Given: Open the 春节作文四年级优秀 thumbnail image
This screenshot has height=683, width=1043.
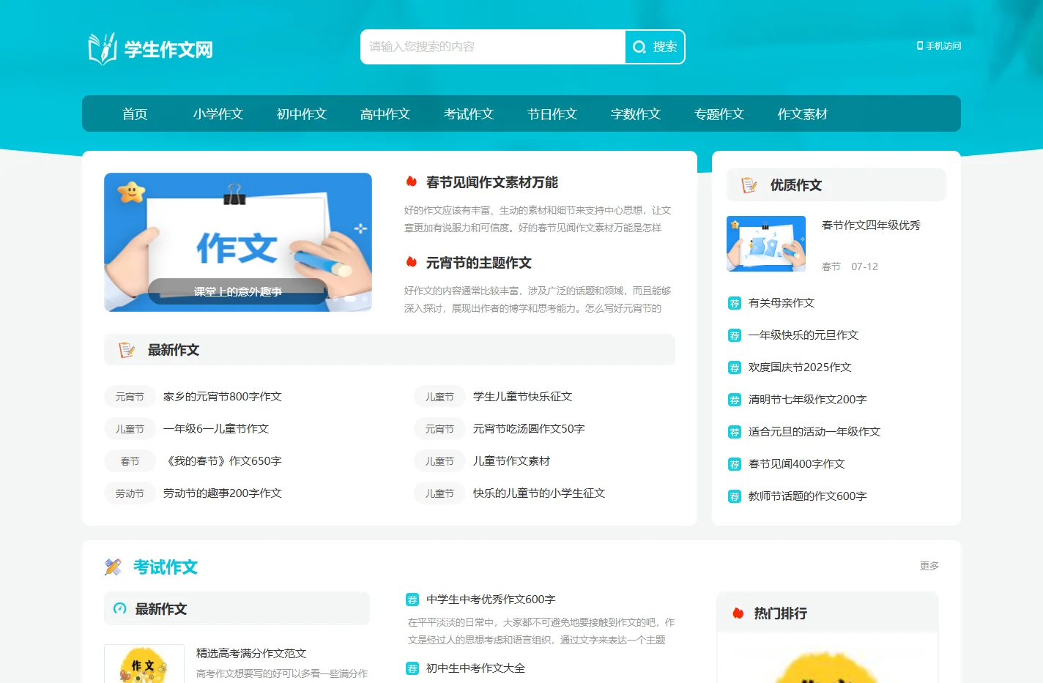Looking at the screenshot, I should point(766,244).
